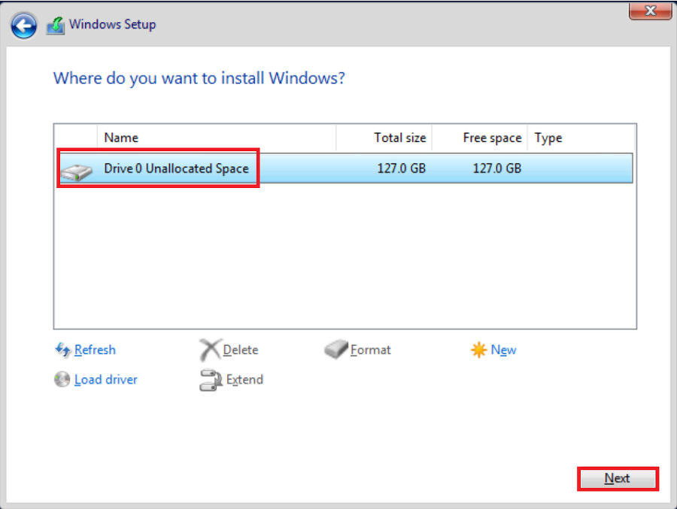Image resolution: width=677 pixels, height=509 pixels.
Task: Click the 'Where do you want to install Windows?' heading
Action: tap(199, 79)
